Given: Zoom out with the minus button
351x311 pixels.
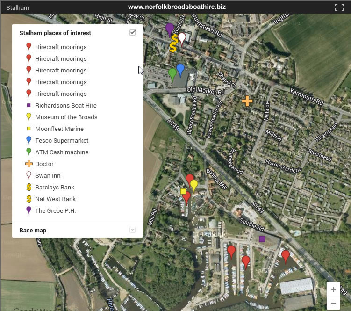Looking at the screenshot, I should click(x=333, y=303).
